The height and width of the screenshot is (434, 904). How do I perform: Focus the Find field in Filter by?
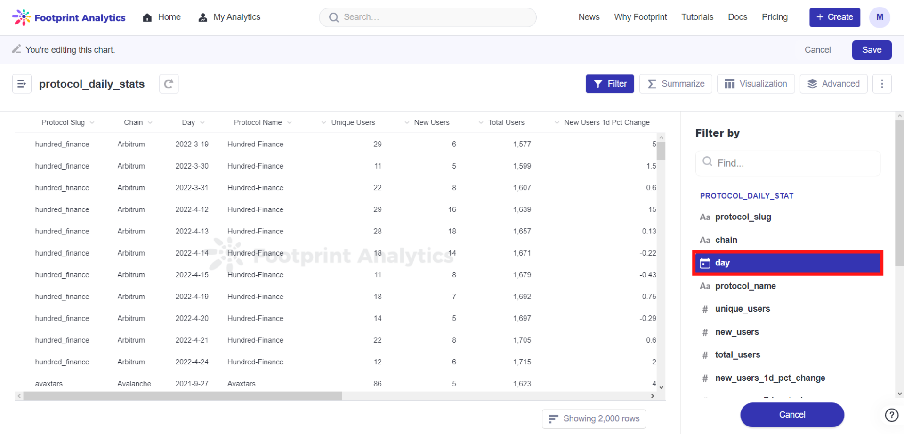click(788, 163)
